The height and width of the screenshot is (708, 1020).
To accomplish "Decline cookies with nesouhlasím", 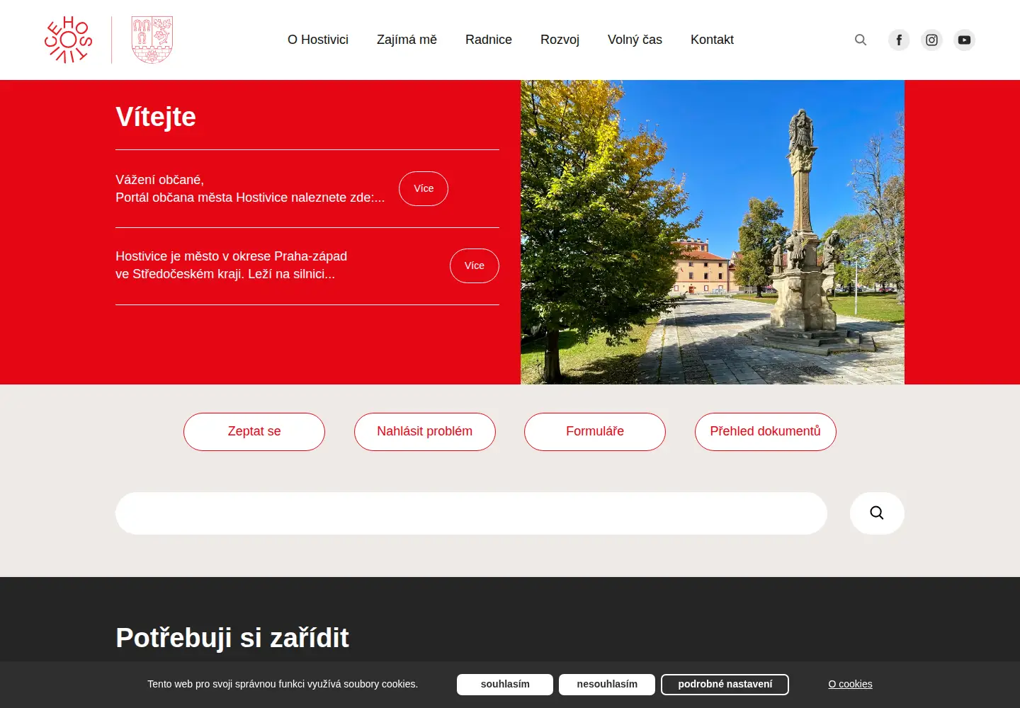I will coord(607,685).
